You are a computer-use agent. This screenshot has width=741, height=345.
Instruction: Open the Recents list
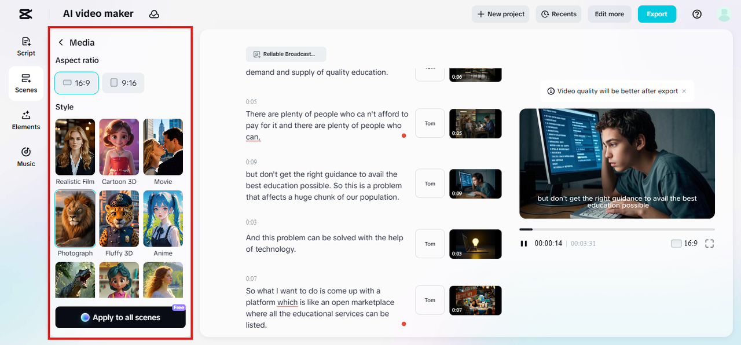[559, 14]
